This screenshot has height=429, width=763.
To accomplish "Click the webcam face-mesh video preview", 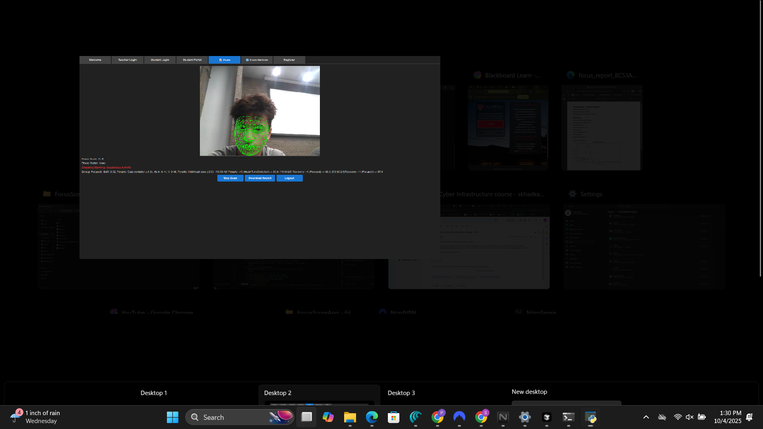I will 259,111.
